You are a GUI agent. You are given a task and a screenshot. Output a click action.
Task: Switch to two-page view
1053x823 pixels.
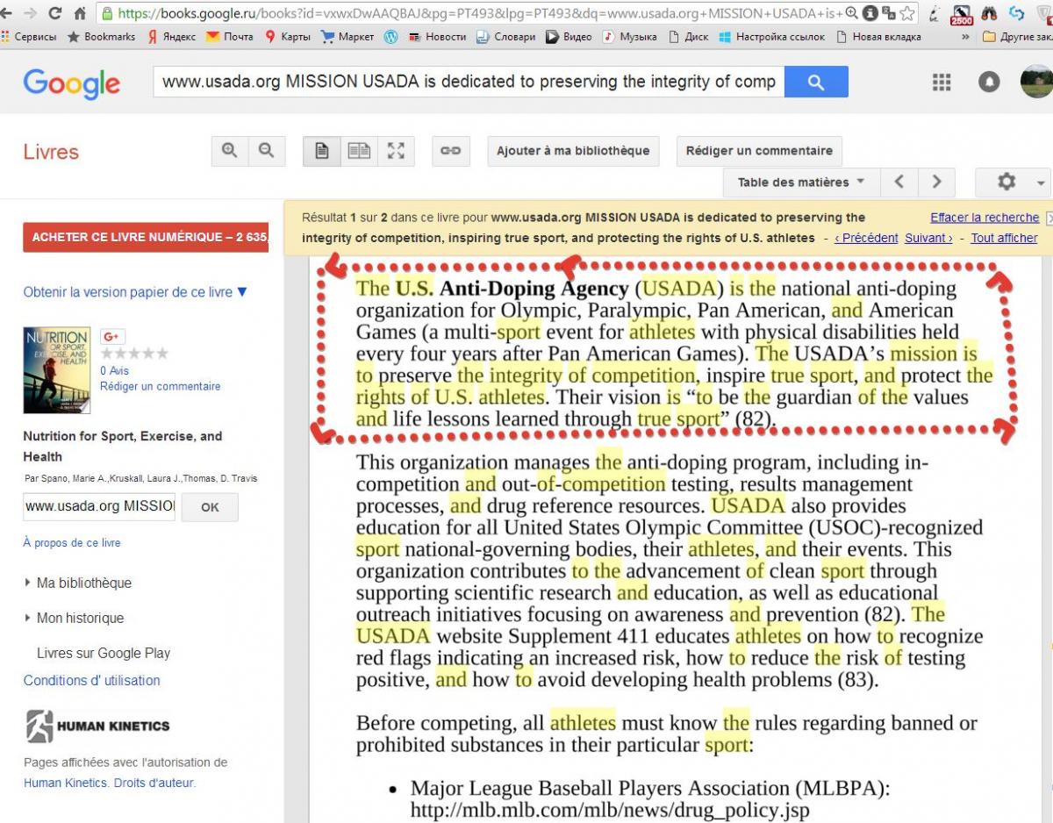359,151
